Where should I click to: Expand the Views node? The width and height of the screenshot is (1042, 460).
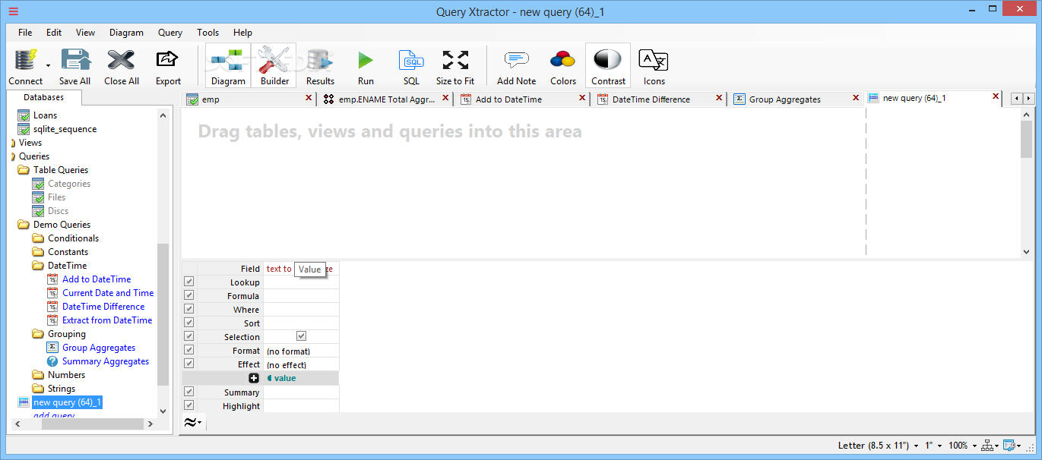click(13, 143)
